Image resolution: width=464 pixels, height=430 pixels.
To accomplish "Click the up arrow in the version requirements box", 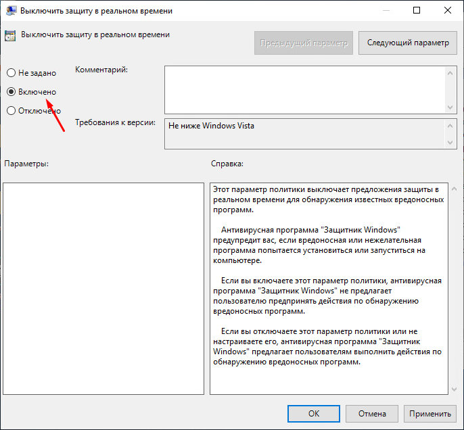I will [448, 126].
